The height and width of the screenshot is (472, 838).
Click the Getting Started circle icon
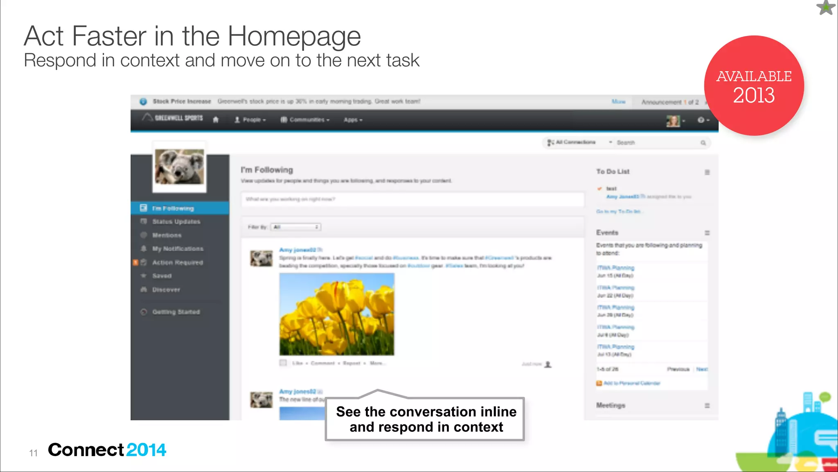[143, 312]
